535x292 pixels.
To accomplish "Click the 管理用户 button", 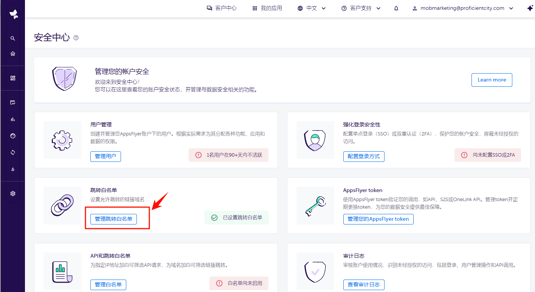I will point(105,156).
